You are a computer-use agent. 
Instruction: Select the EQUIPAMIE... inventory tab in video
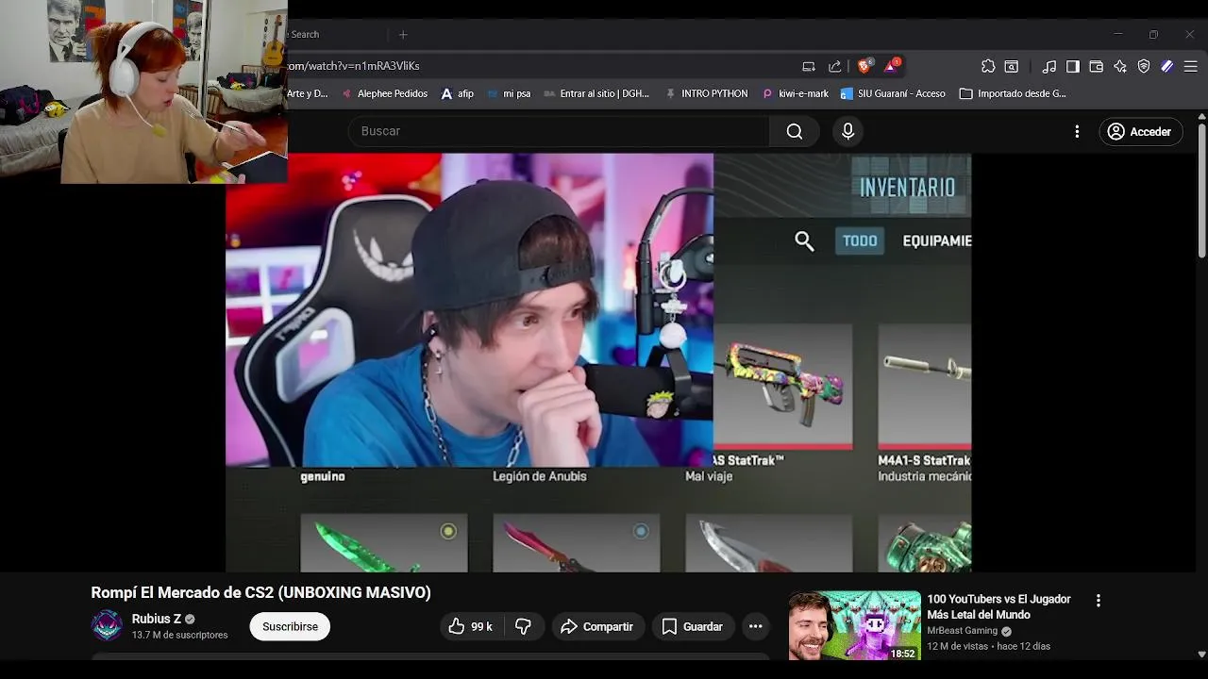click(937, 240)
